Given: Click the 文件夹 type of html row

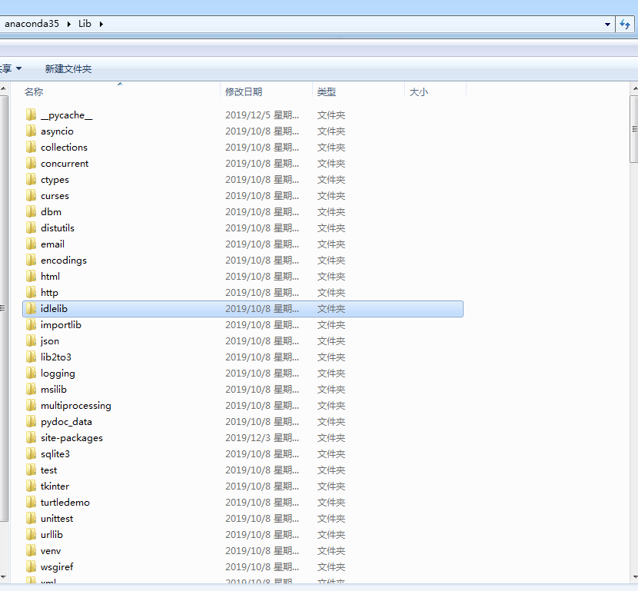Looking at the screenshot, I should point(331,276).
